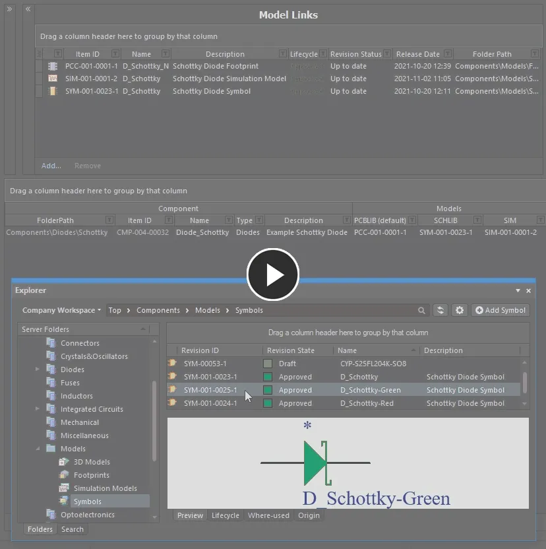This screenshot has height=549, width=546.
Task: Expand the Diodes folder in the tree
Action: (x=38, y=370)
